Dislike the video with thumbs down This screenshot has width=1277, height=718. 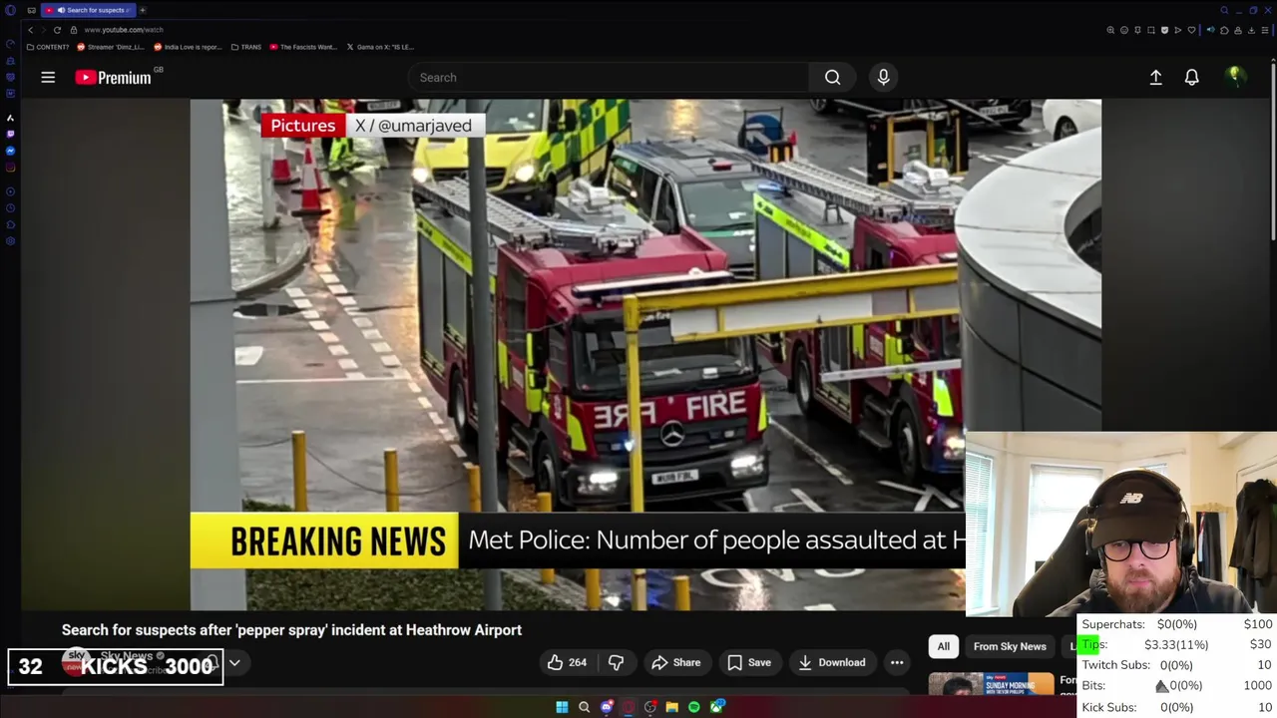pos(616,662)
